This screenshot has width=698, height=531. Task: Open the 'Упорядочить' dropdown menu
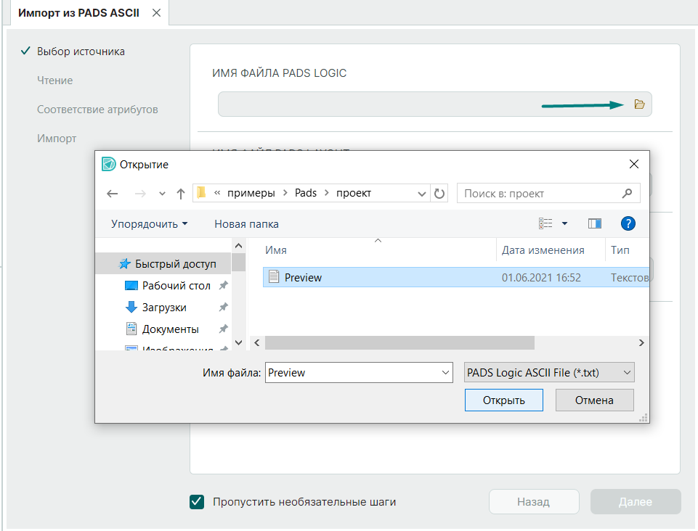tap(149, 224)
